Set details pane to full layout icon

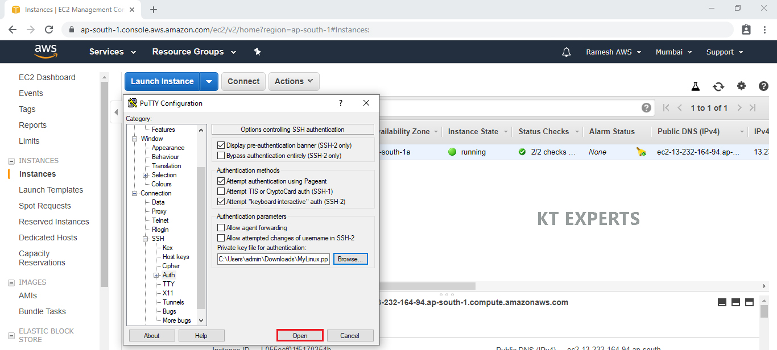(x=749, y=302)
